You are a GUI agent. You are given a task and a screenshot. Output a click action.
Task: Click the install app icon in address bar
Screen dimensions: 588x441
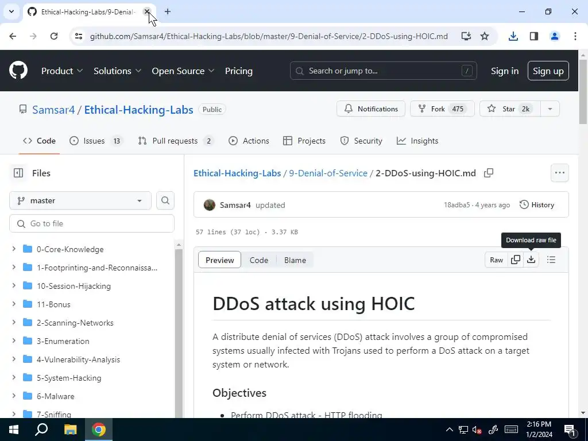click(x=466, y=36)
